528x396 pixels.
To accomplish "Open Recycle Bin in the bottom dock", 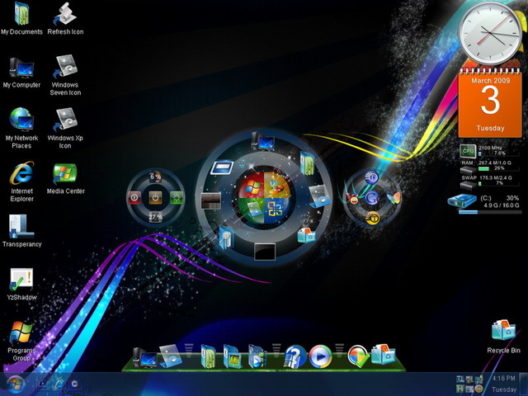I will (383, 354).
